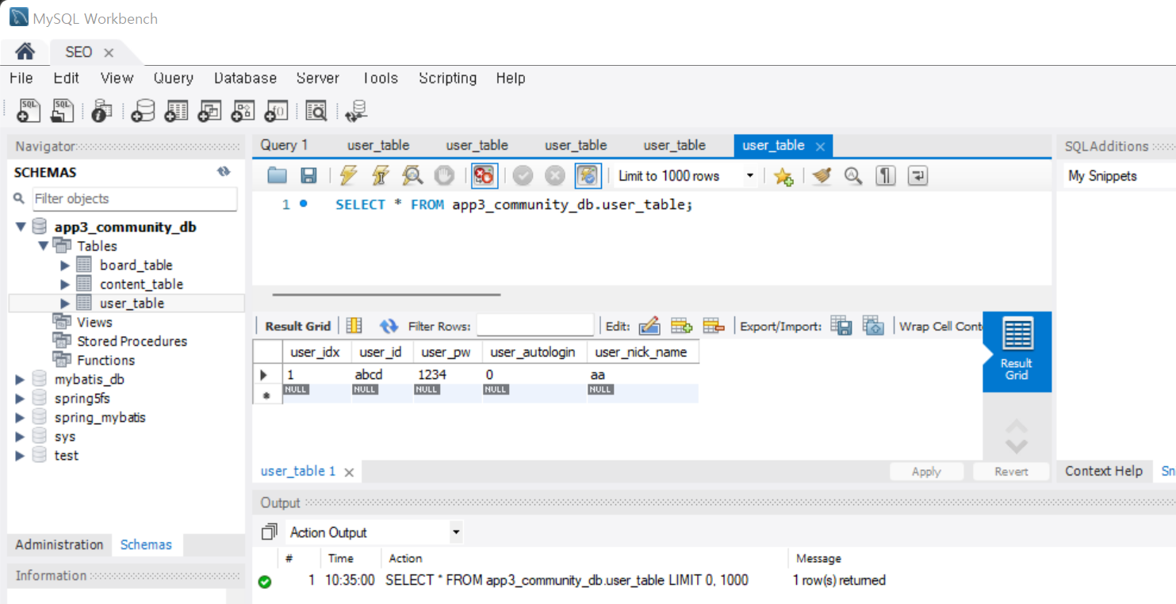Select the Stored Procedures tree item
1176x604 pixels.
132,341
